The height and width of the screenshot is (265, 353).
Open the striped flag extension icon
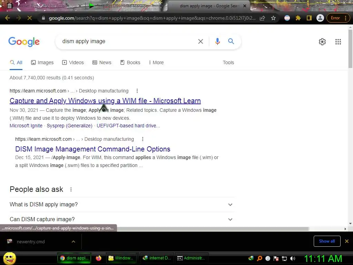pyautogui.click(x=287, y=18)
